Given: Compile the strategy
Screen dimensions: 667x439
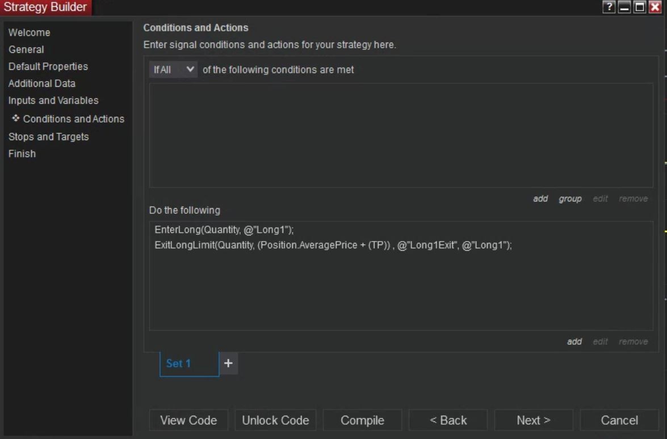Looking at the screenshot, I should (362, 420).
